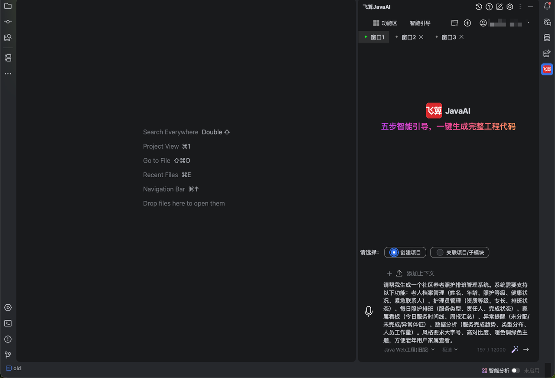Close the 窗口3 tab
555x378 pixels.
click(461, 37)
